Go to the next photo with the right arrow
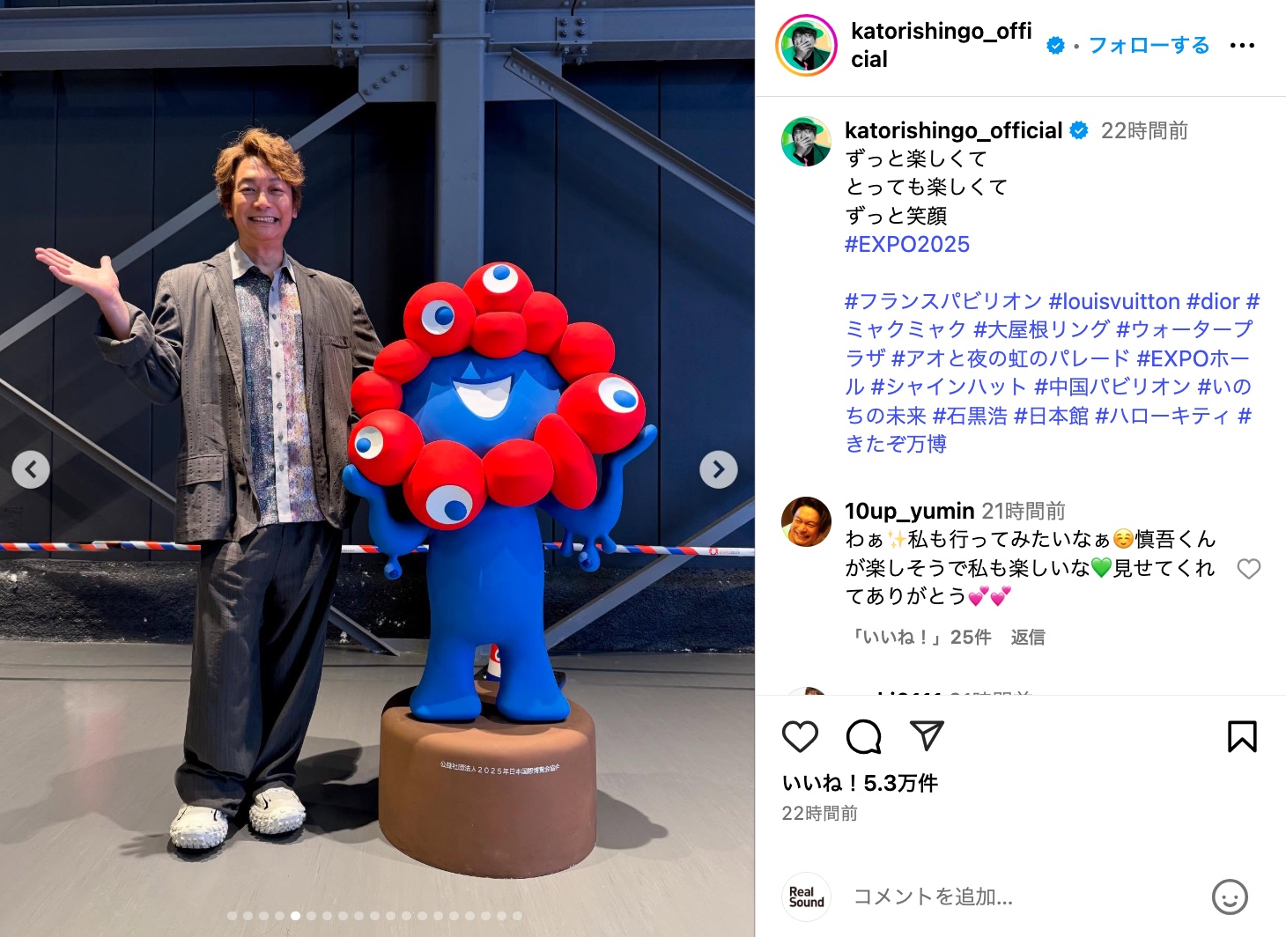This screenshot has width=1286, height=937. [719, 469]
